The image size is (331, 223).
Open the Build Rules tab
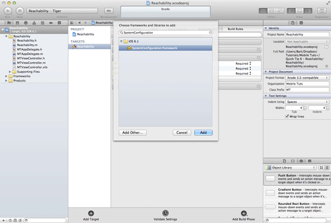coord(236,29)
